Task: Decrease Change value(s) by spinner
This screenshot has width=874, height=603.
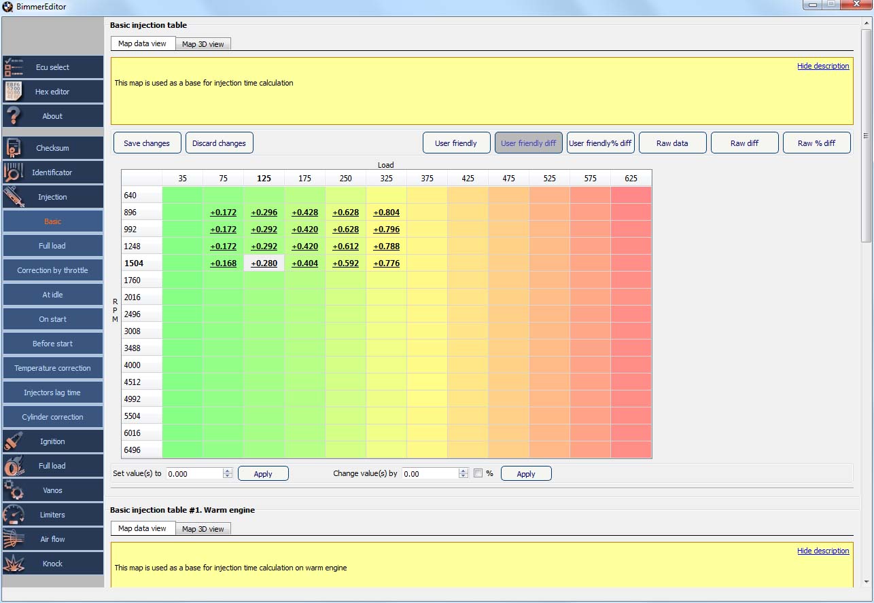Action: (x=464, y=476)
